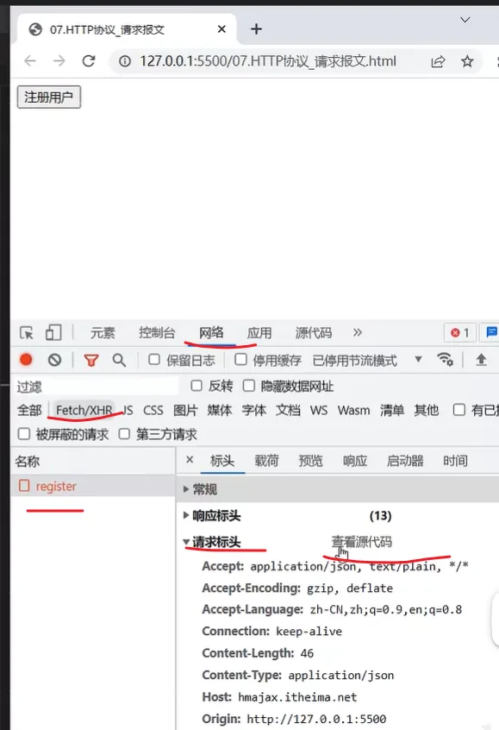Open the throttling dropdown 已停用节流模式
The height and width of the screenshot is (730, 499).
[367, 361]
